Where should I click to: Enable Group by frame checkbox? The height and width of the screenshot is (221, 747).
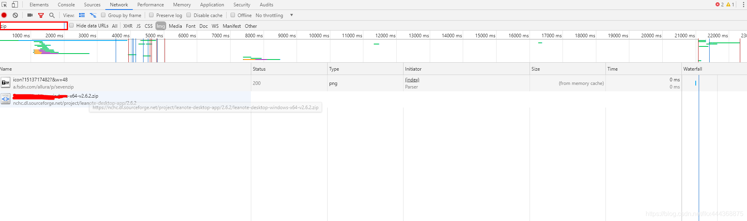click(x=103, y=15)
